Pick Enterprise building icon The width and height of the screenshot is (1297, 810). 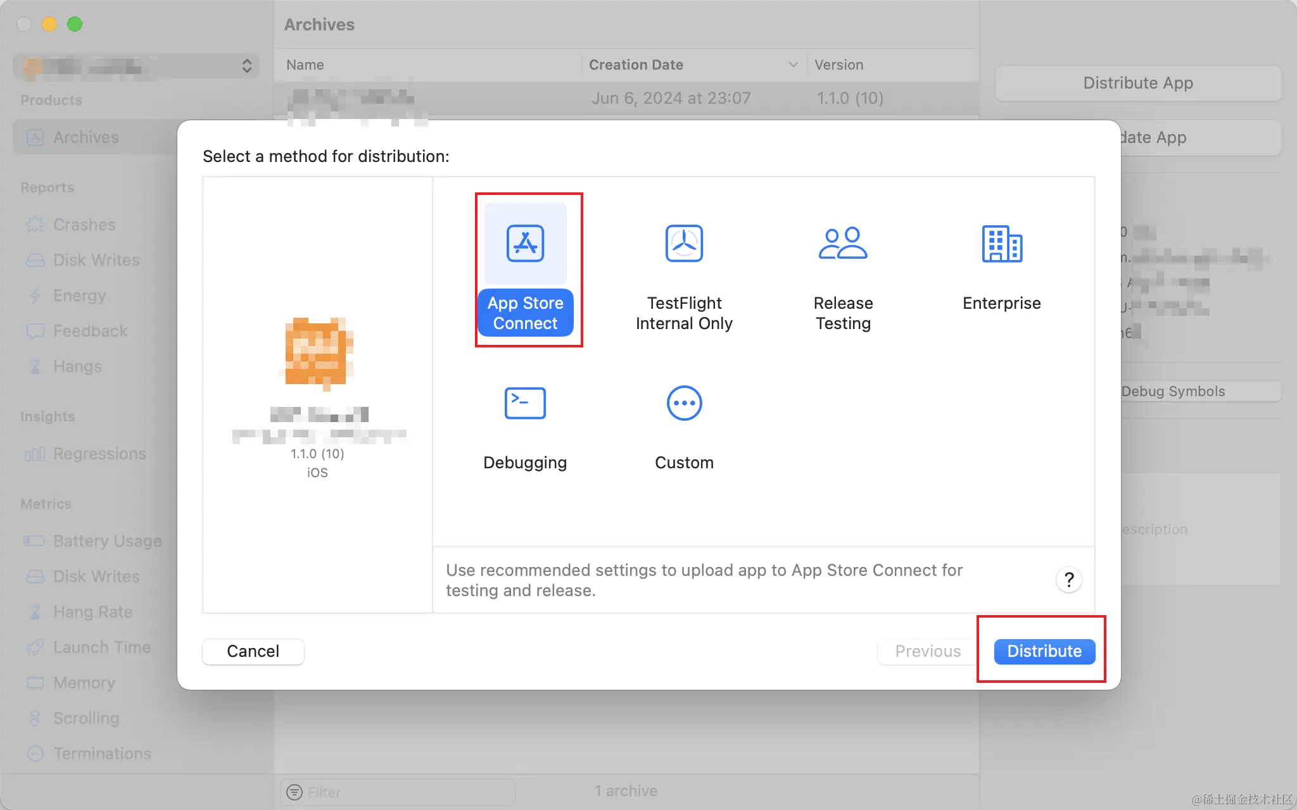pos(1001,244)
